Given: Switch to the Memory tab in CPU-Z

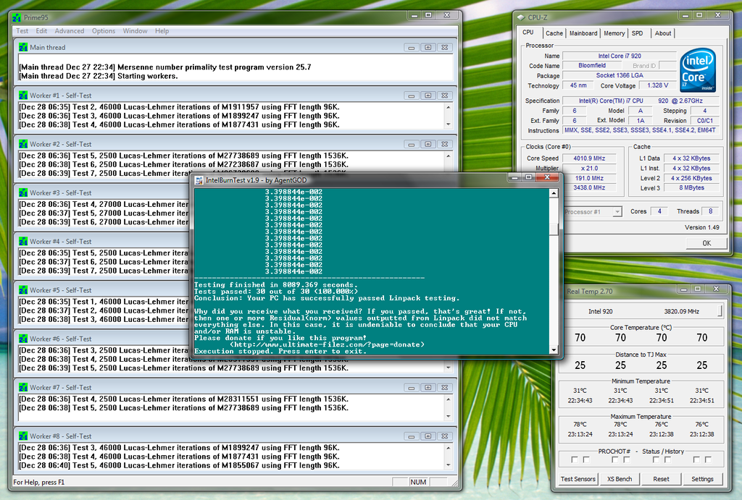Looking at the screenshot, I should 614,33.
